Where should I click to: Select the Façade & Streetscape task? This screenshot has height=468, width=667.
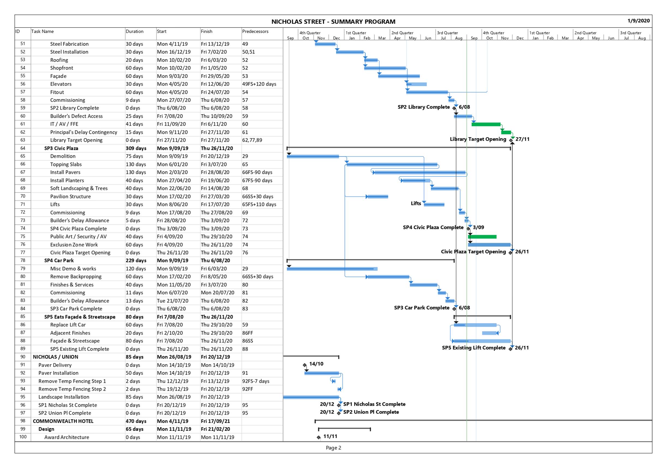(75, 341)
